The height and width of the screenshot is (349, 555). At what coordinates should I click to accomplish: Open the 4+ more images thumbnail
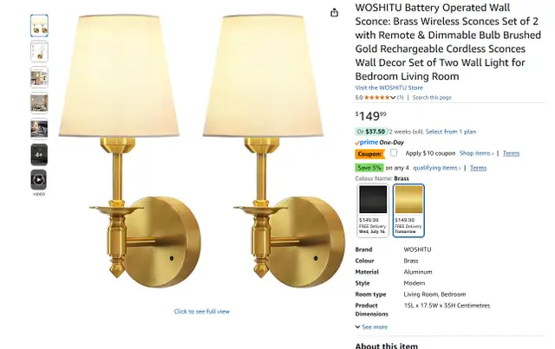coord(39,154)
